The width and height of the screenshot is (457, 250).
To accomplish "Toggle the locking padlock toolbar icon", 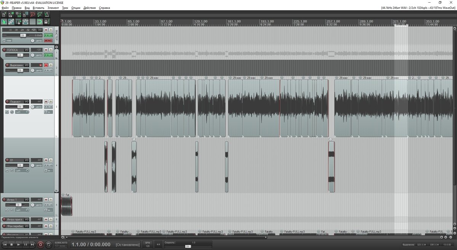I will (46, 22).
